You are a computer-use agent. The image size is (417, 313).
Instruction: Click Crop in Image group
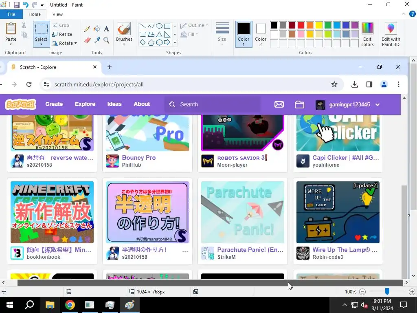(61, 25)
